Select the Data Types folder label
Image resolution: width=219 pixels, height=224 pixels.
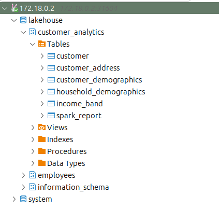pyautogui.click(x=66, y=163)
